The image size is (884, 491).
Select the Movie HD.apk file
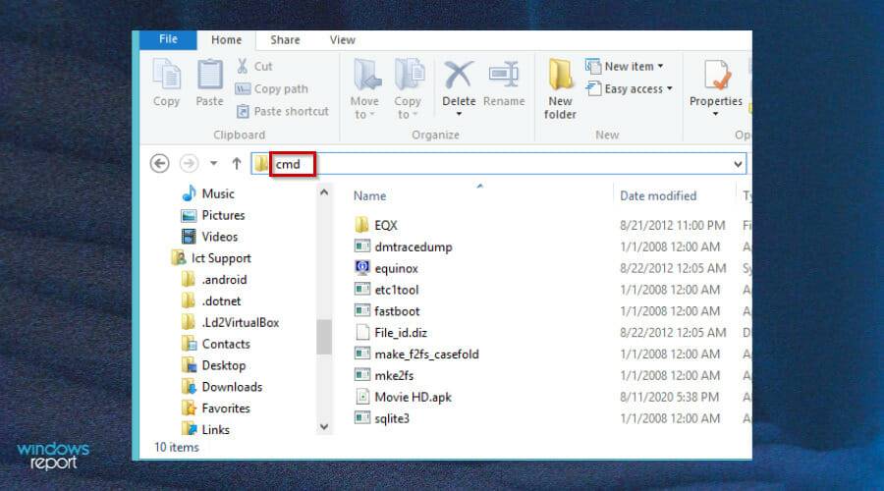tap(404, 397)
